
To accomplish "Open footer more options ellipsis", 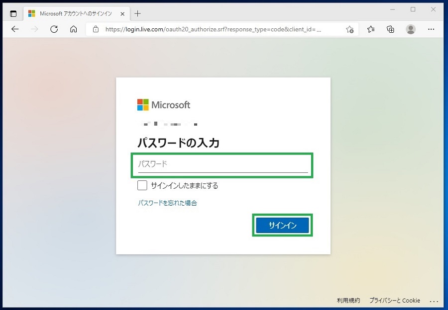I will (x=434, y=301).
